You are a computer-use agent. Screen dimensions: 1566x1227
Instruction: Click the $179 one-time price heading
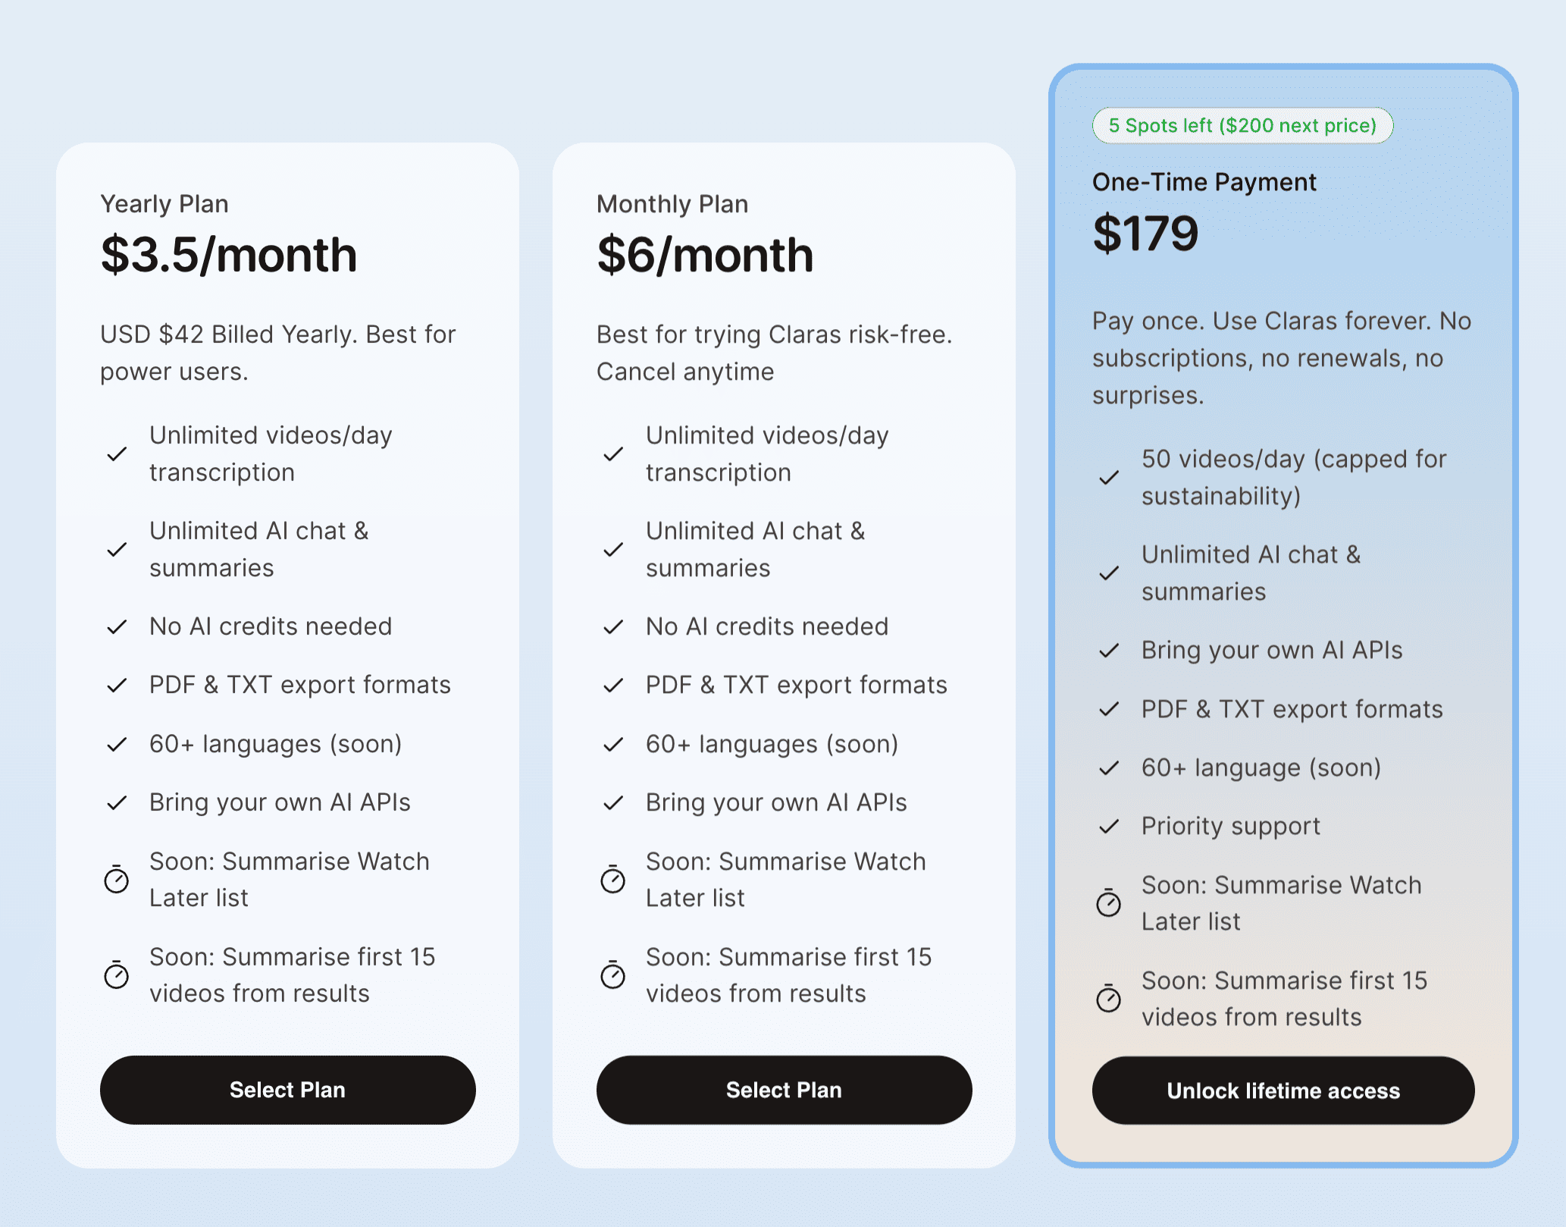point(1145,233)
